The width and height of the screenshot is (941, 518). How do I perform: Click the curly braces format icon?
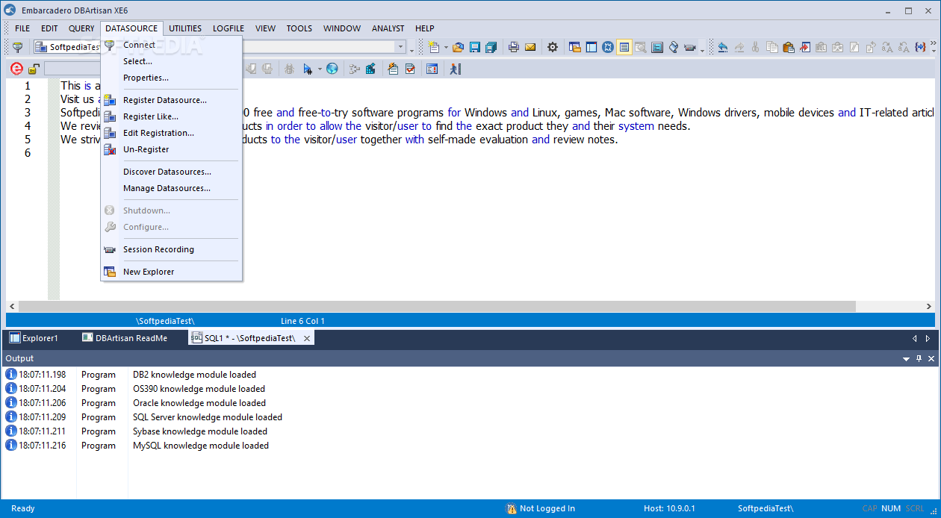click(x=920, y=47)
